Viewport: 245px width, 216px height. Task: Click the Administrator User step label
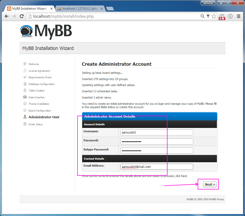(44, 117)
